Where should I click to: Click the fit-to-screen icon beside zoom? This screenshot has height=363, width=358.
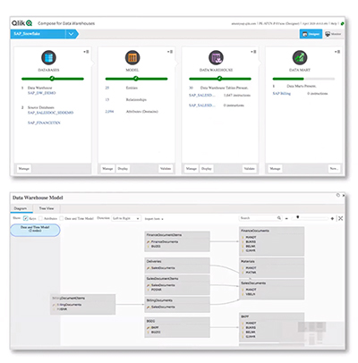pos(340,218)
